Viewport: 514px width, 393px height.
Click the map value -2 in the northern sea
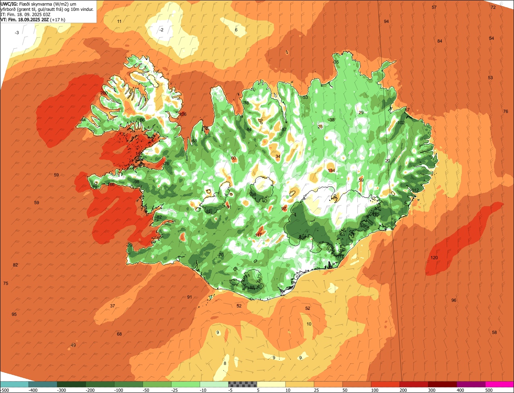pyautogui.click(x=161, y=30)
